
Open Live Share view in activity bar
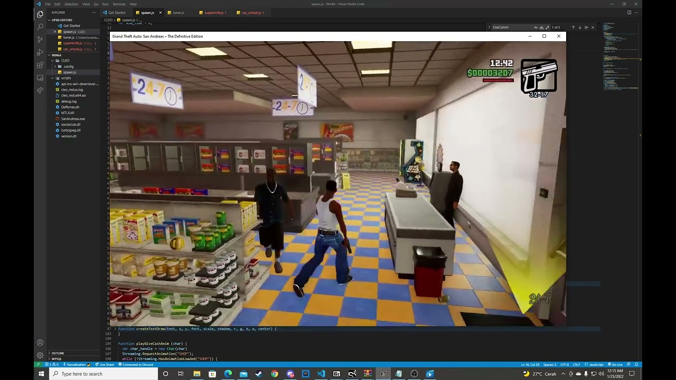[40, 90]
